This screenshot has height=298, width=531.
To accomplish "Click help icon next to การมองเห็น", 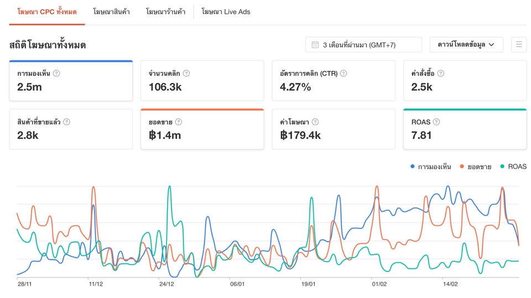I will click(x=56, y=74).
